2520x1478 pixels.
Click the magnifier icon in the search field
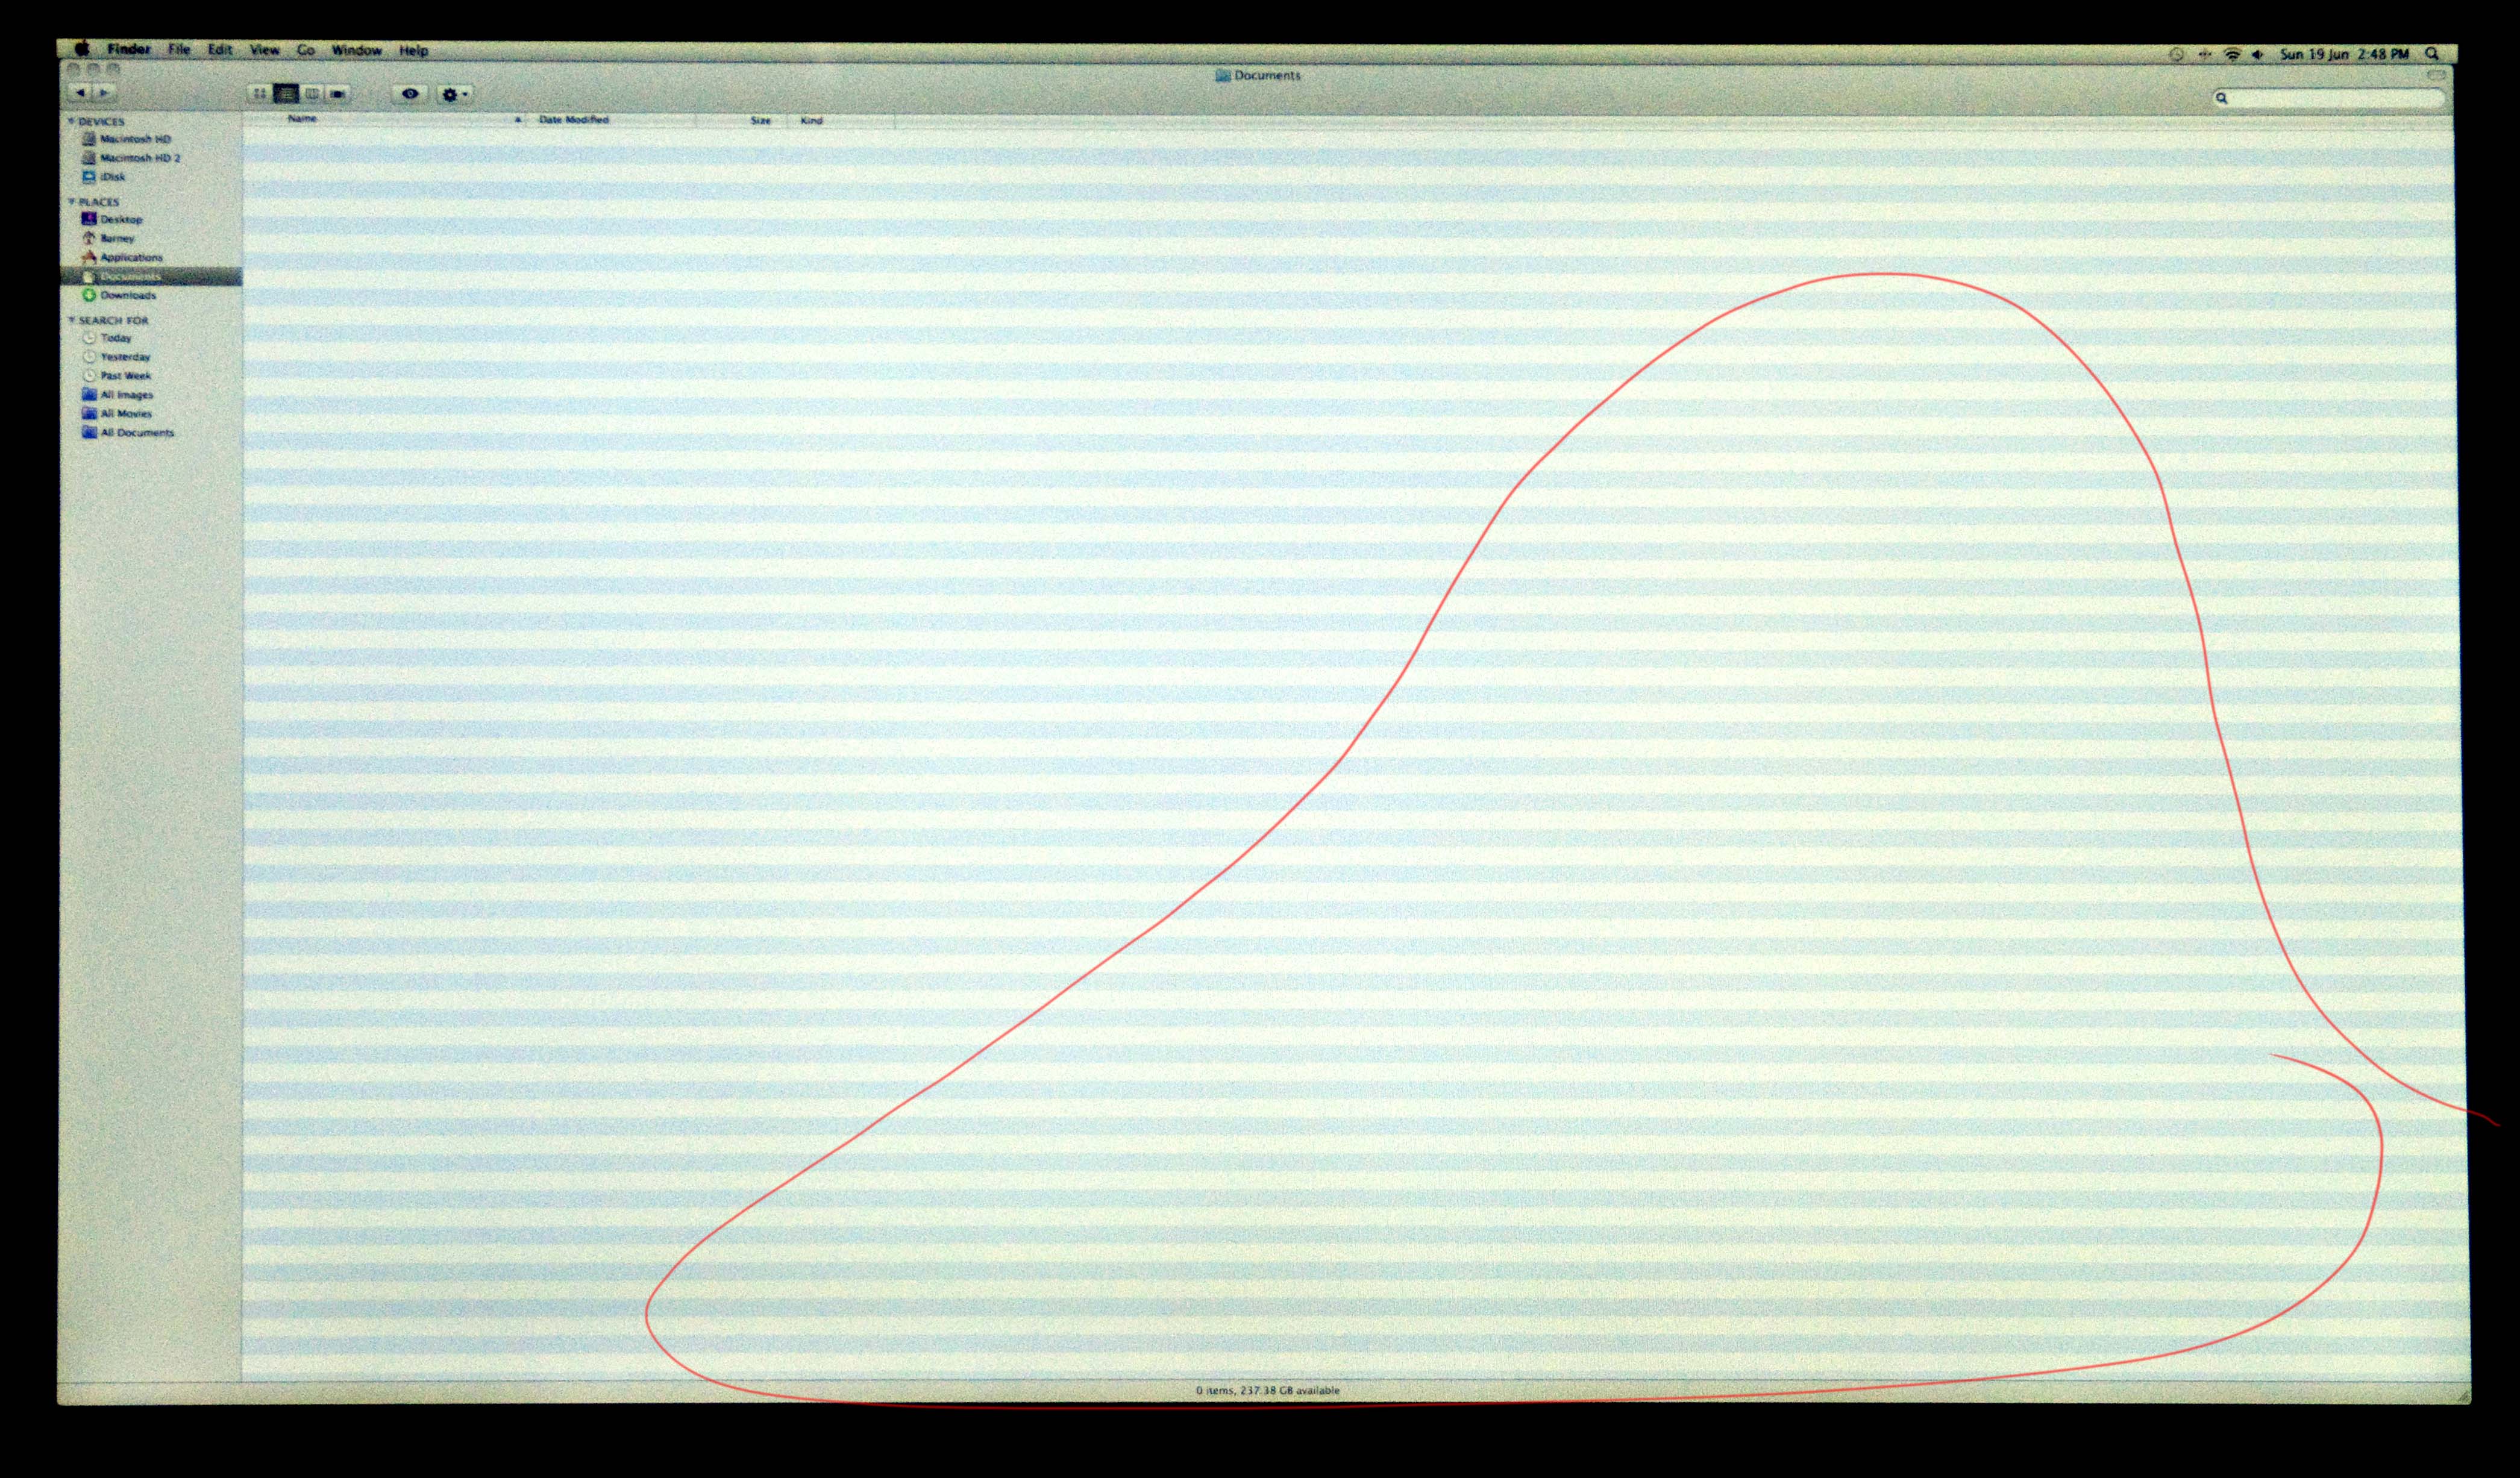click(2222, 98)
